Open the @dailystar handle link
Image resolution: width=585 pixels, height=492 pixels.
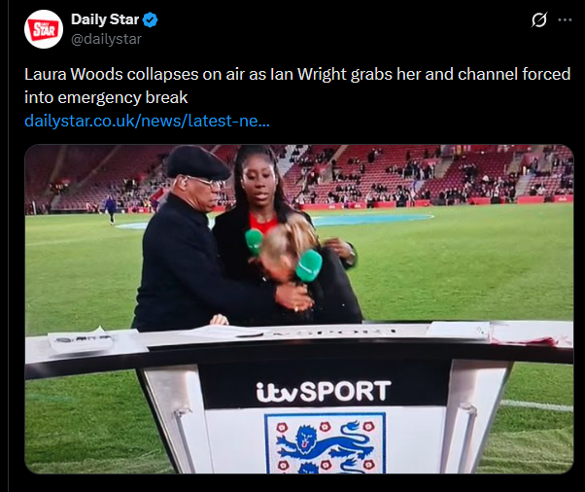click(x=106, y=39)
